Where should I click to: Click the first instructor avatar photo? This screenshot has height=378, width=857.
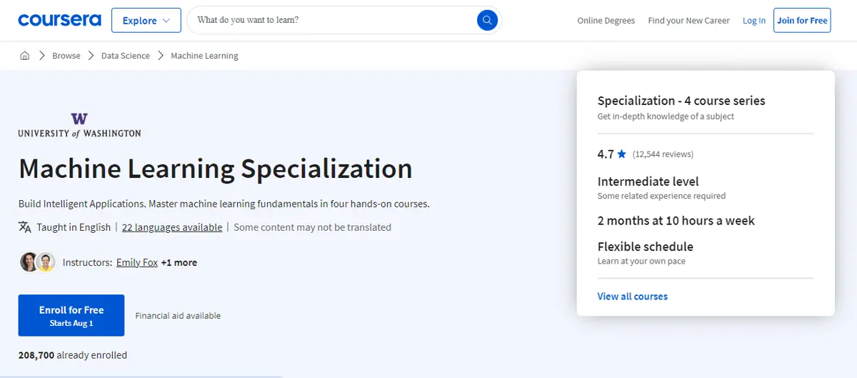point(29,262)
